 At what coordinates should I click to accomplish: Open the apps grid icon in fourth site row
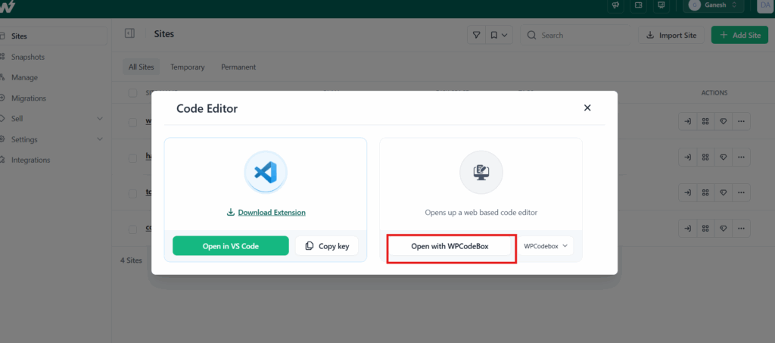705,229
